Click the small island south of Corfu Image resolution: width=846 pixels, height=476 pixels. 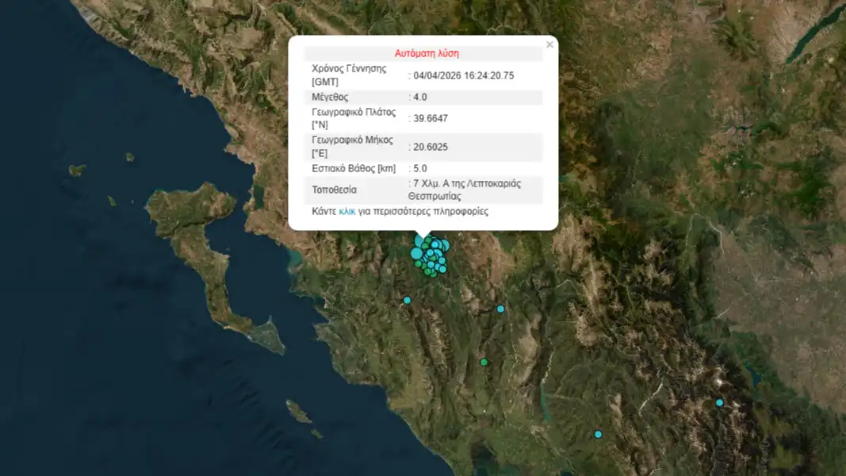pyautogui.click(x=299, y=412)
